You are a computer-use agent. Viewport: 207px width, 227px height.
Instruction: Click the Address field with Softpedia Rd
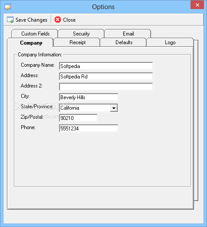coord(106,76)
